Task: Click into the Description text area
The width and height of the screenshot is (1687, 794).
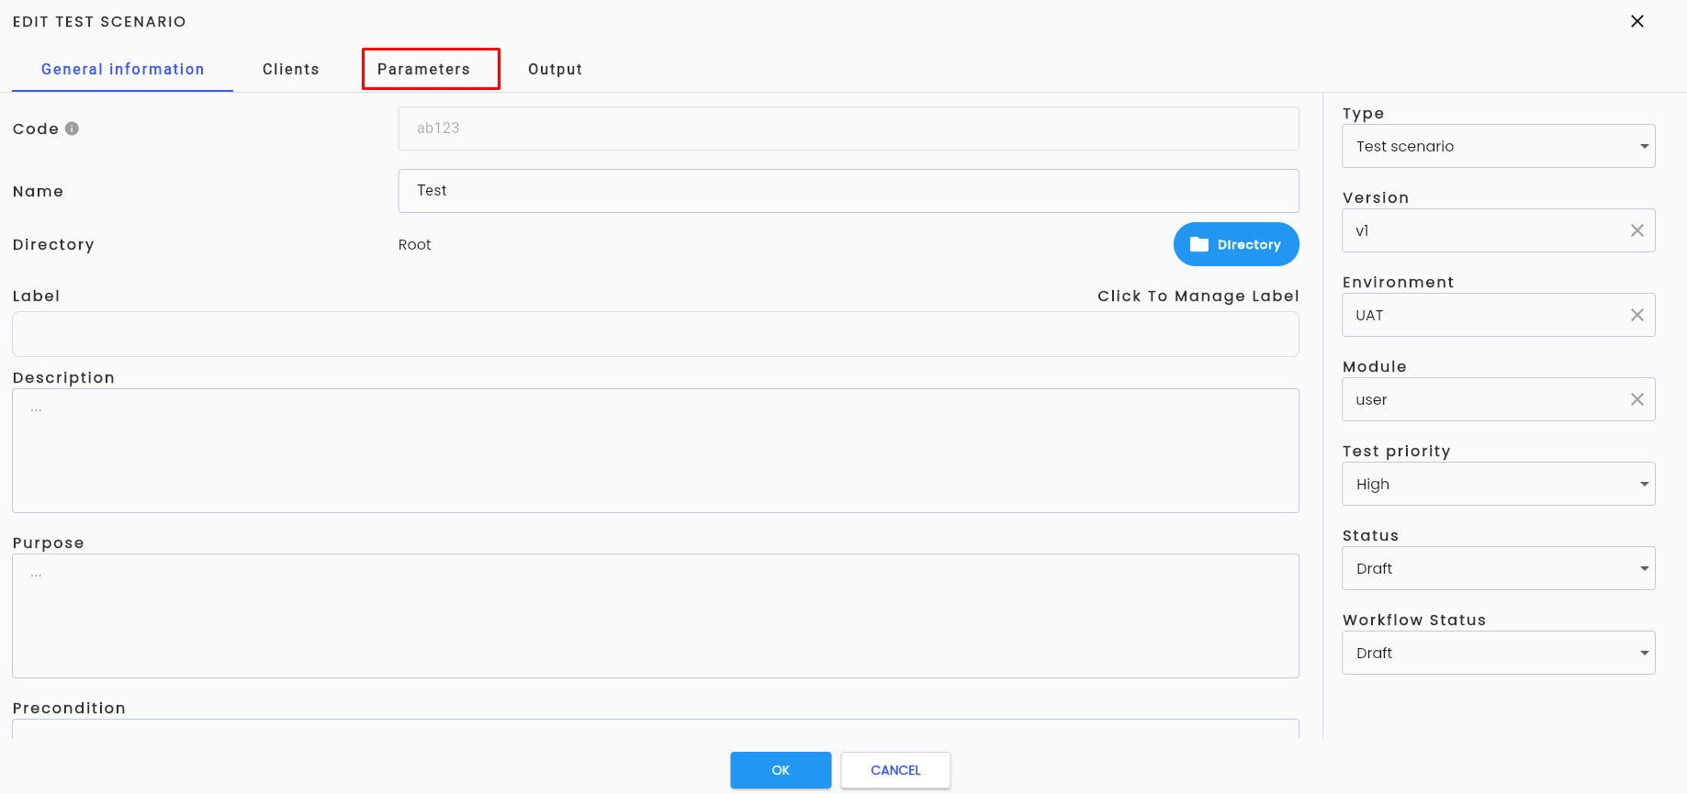Action: (x=656, y=451)
